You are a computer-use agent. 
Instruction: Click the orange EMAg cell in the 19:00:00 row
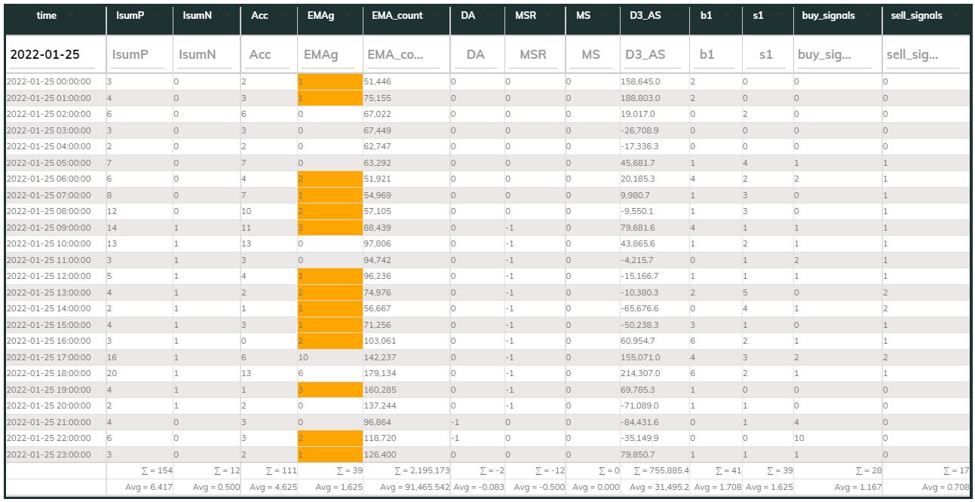(330, 390)
